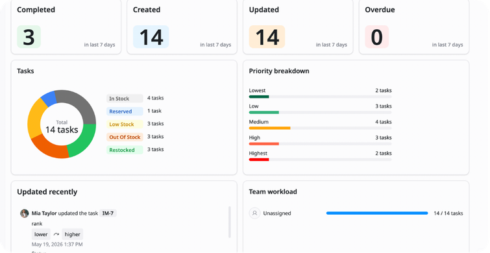Open the IM-7 task tag

click(108, 213)
